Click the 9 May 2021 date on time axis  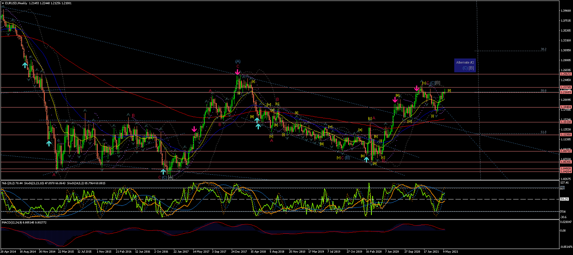[x=451, y=252]
